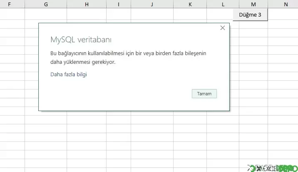This screenshot has height=172, width=298.
Task: Select column I header
Action: pyautogui.click(x=119, y=4)
